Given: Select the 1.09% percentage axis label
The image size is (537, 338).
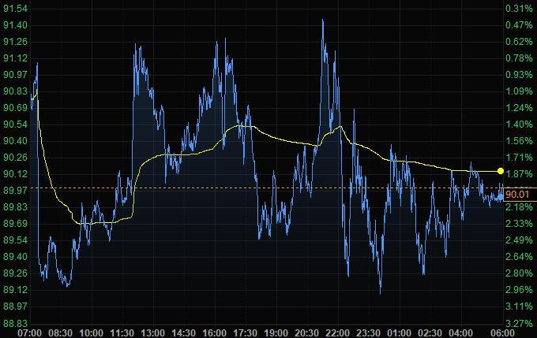Looking at the screenshot, I should coord(517,91).
